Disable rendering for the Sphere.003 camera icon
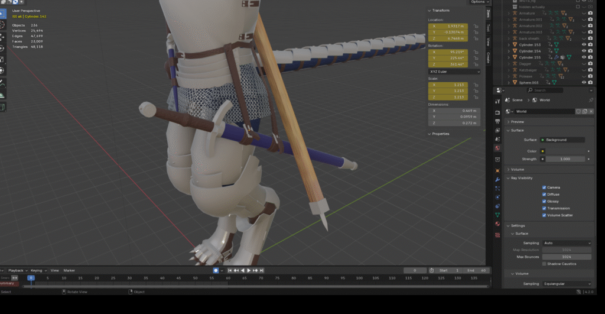 590,83
